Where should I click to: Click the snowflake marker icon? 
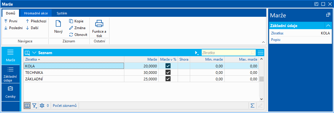click(x=42, y=106)
